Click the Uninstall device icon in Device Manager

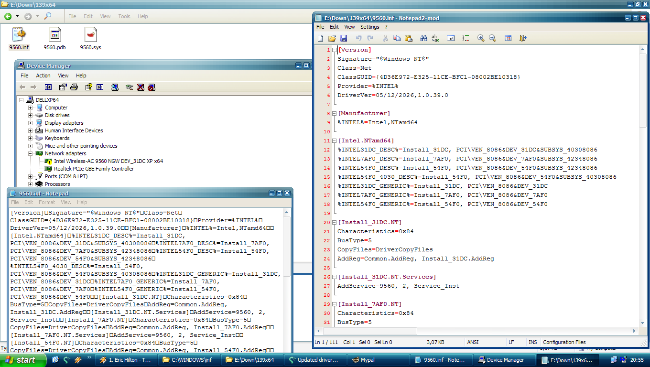click(x=141, y=87)
